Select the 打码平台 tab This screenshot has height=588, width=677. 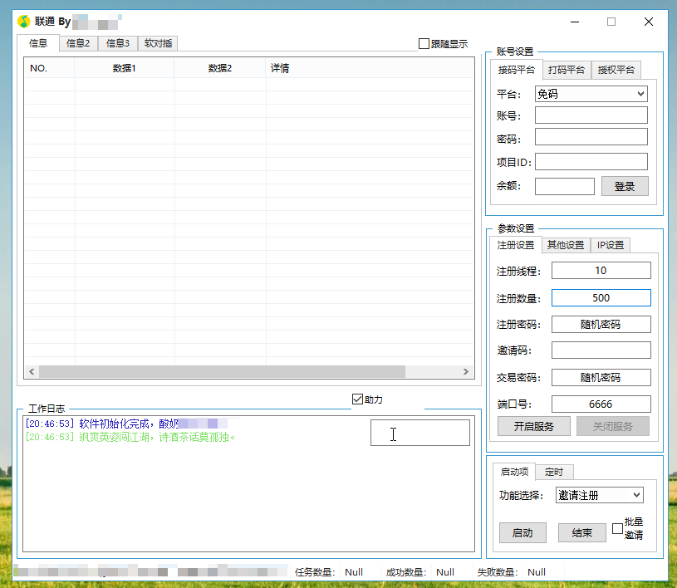point(567,71)
